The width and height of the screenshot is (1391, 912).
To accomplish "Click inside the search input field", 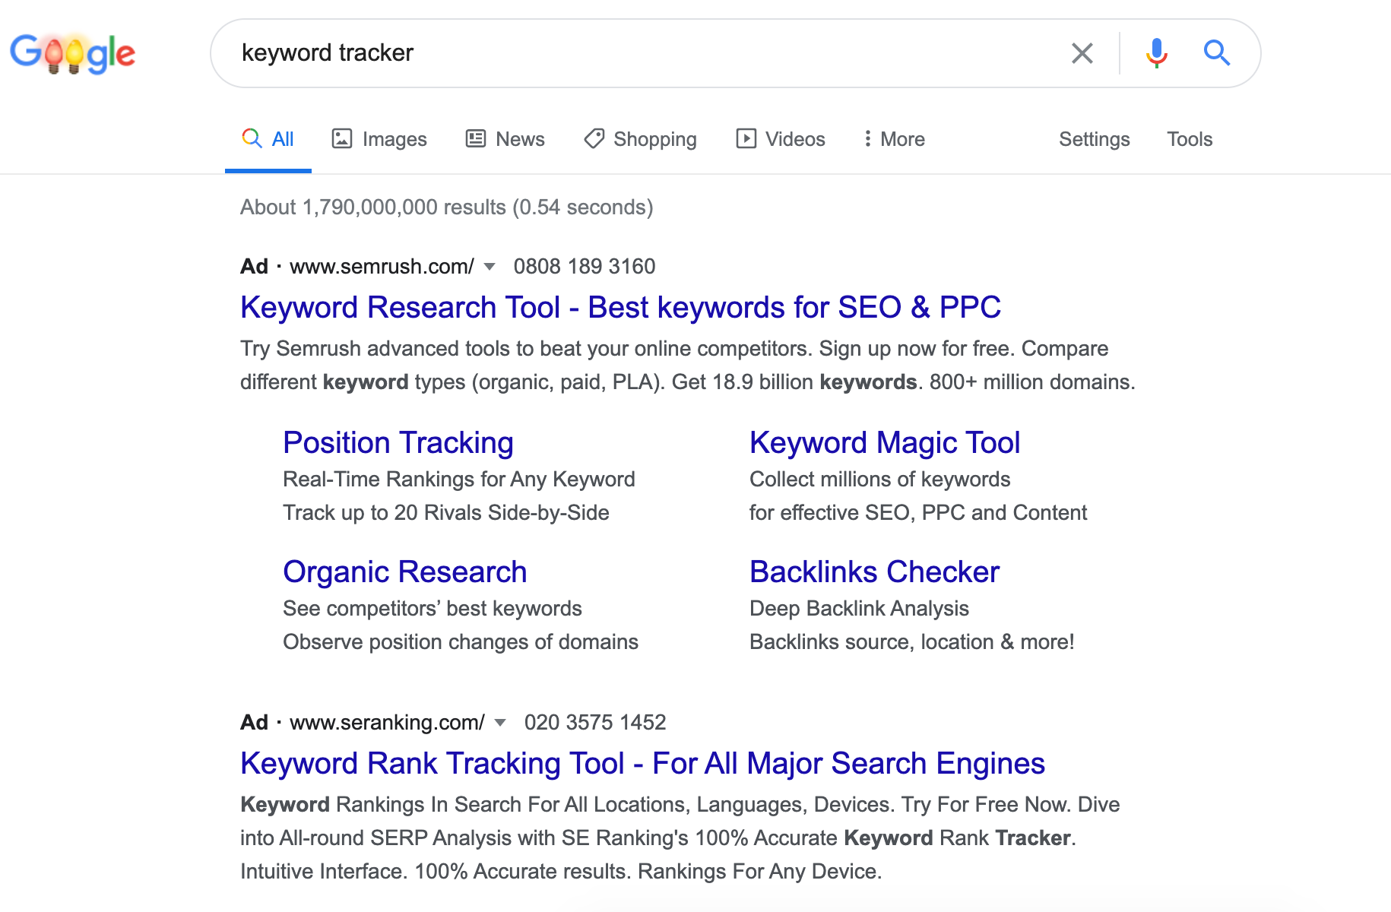I will [608, 53].
